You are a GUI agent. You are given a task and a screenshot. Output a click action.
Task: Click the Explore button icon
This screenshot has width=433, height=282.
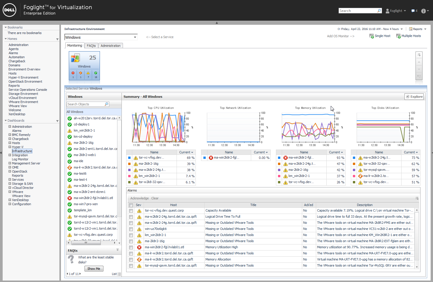[407, 97]
